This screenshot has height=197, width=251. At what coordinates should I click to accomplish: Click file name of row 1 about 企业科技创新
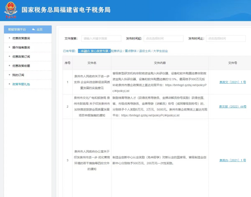(x=92, y=82)
